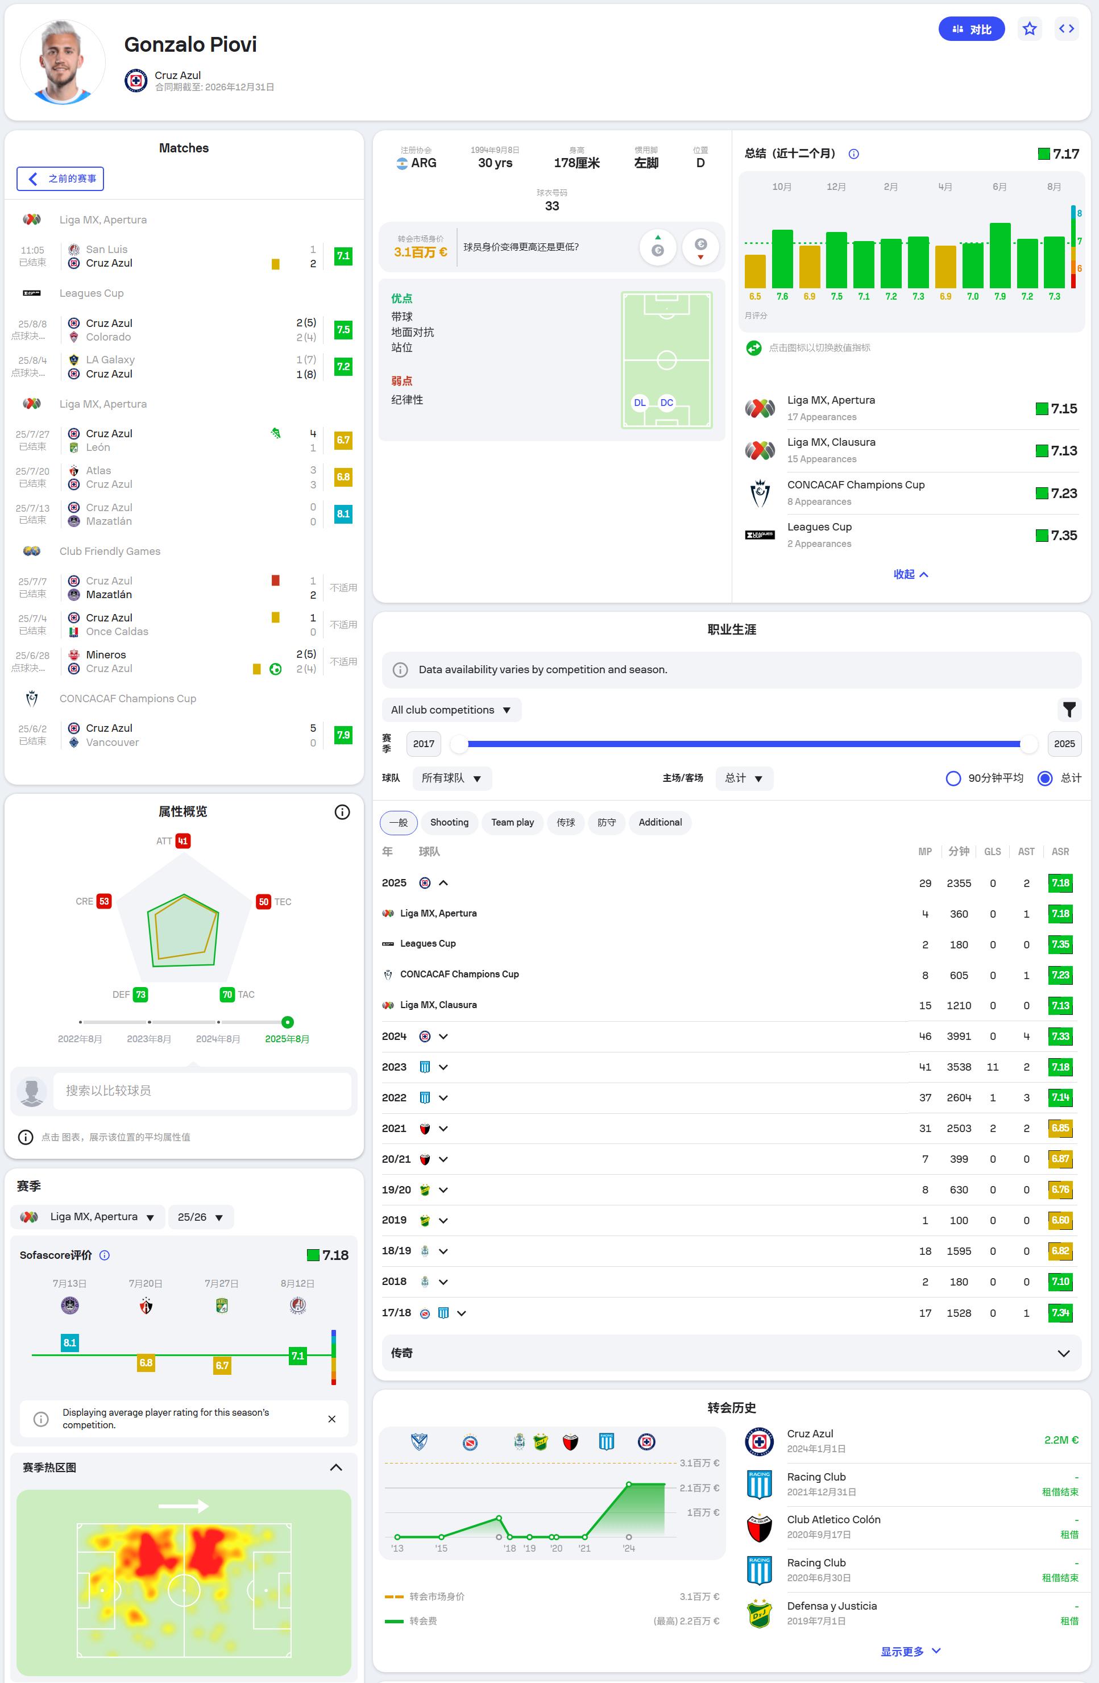Click the green swap icon to switch value metrics

[754, 348]
